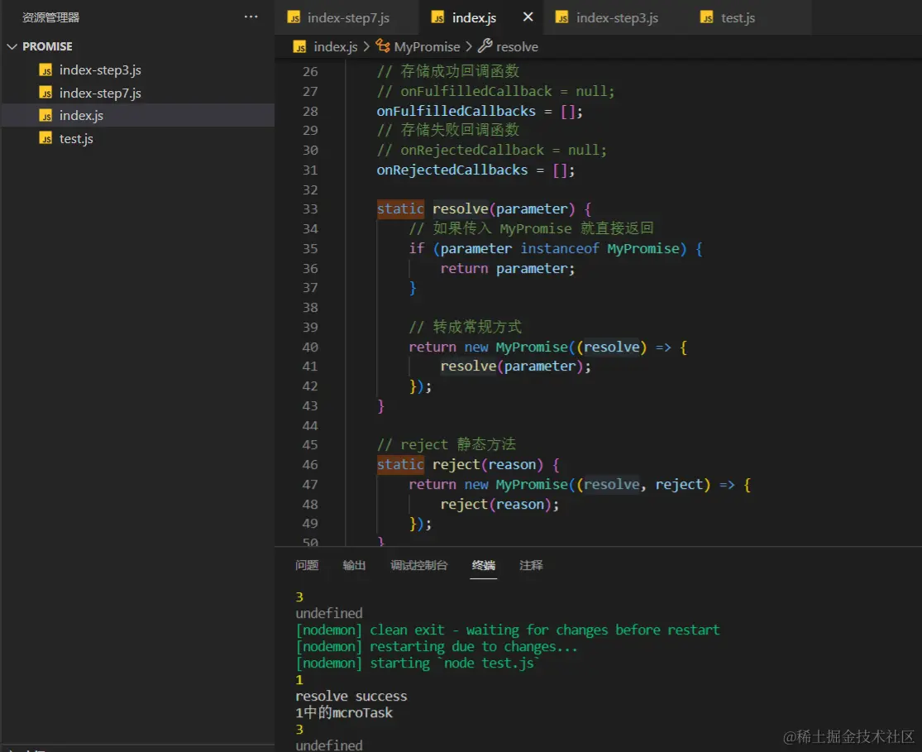922x752 pixels.
Task: Click the index.js breadcrumb segment
Action: point(335,46)
